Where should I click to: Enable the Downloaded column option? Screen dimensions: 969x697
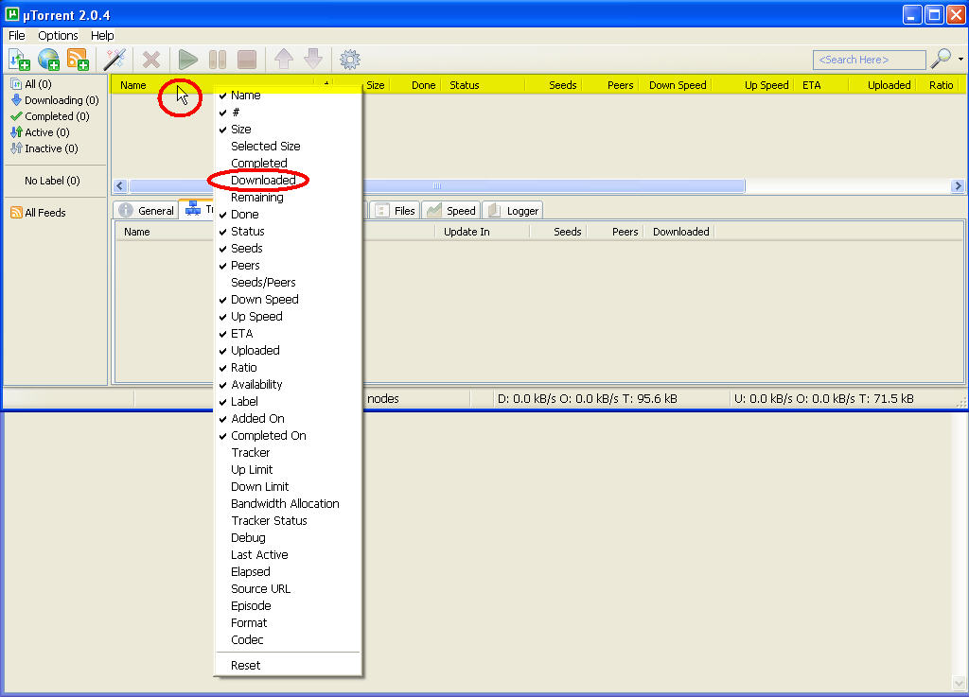click(x=263, y=181)
